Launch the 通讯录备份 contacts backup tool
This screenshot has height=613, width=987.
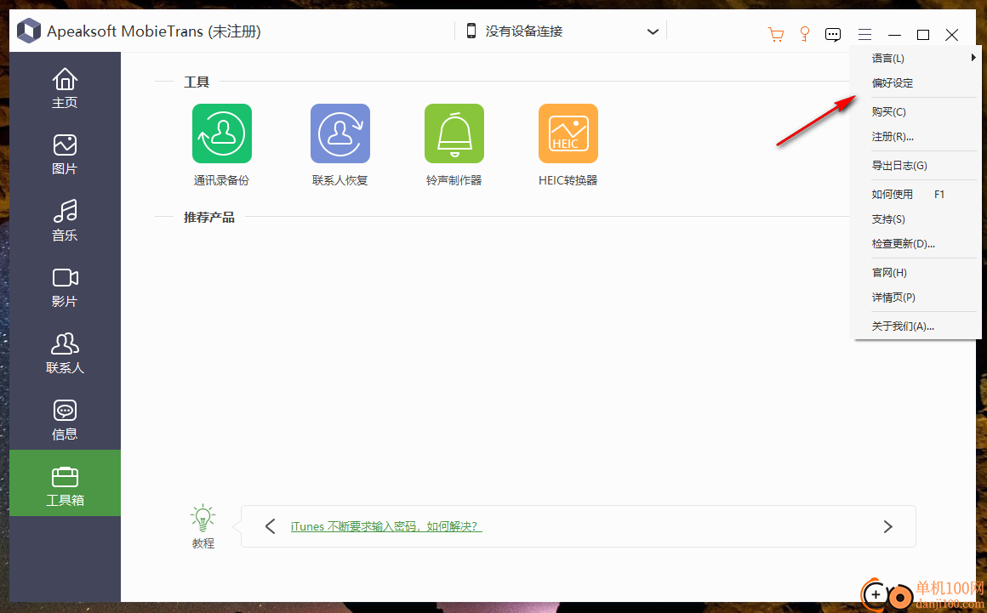(221, 133)
